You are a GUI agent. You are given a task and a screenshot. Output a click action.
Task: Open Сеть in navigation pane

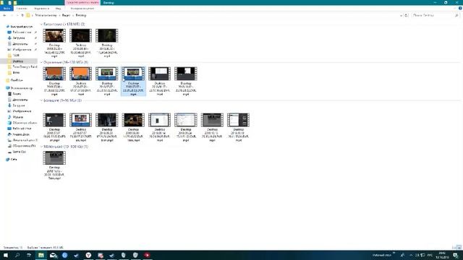pos(14,160)
